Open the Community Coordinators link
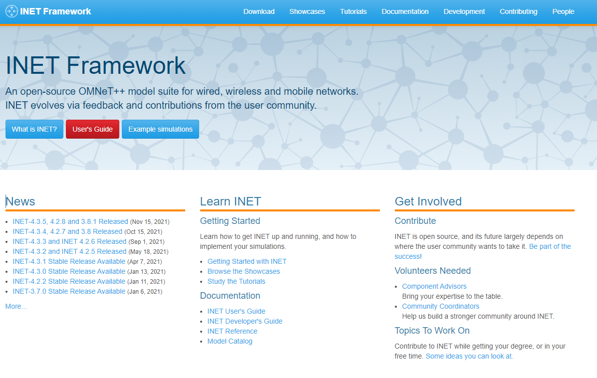Viewport: 597px width, 378px height. coord(441,307)
